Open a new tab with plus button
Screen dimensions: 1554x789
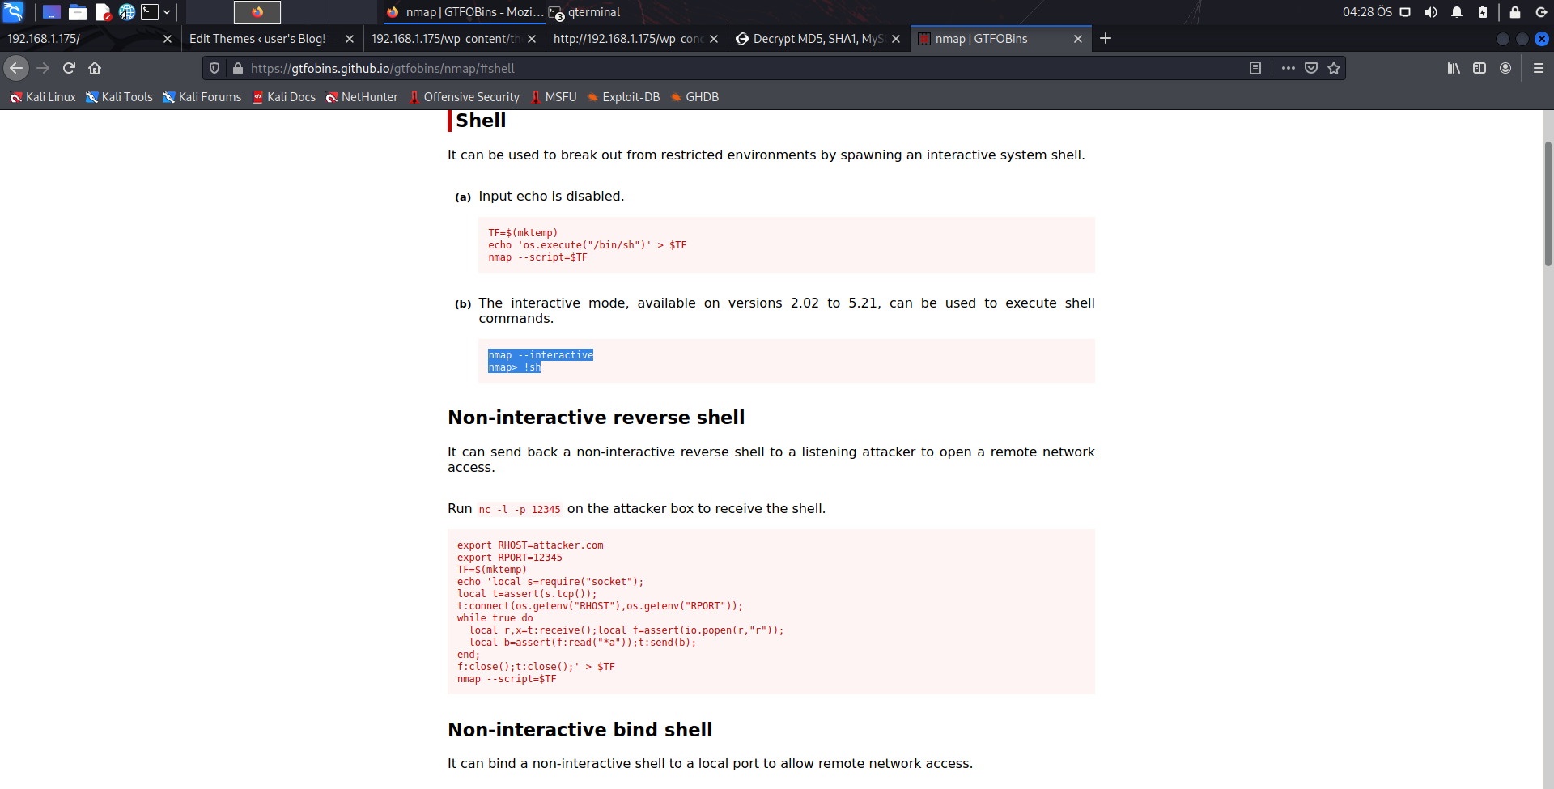[x=1106, y=39]
